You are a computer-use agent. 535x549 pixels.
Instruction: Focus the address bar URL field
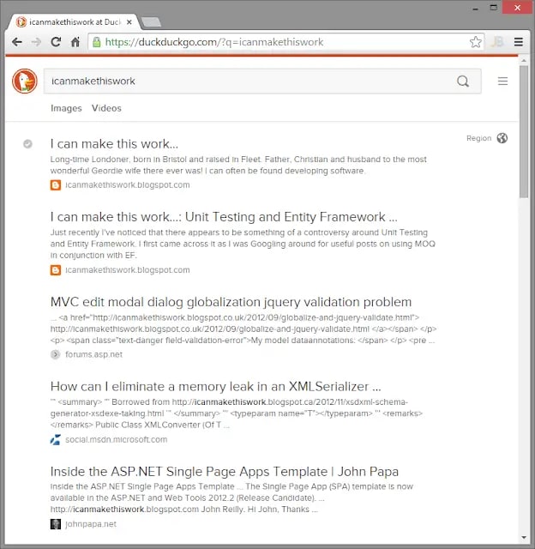tap(286, 42)
